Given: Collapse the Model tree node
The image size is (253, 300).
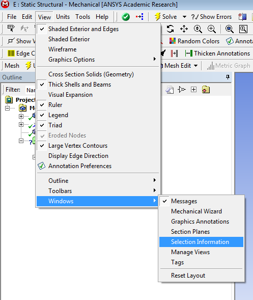Looking at the screenshot, I should (7, 108).
